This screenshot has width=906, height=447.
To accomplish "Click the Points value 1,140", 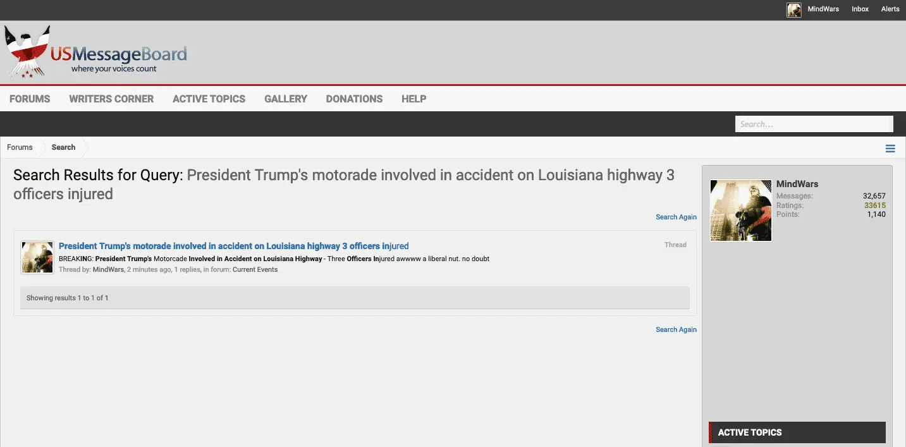I will 876,214.
